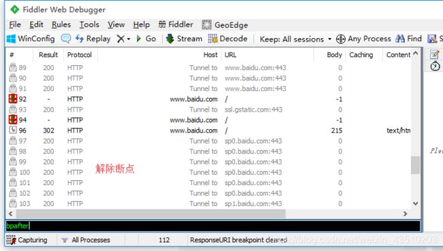Open the Edit menu
Screen dimensions: 443x251
pos(36,24)
